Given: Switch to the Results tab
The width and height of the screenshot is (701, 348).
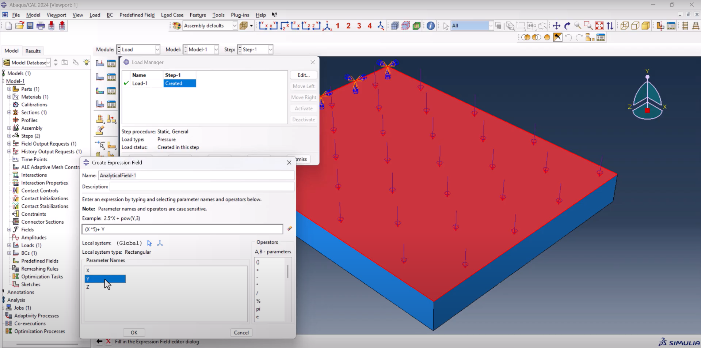Looking at the screenshot, I should coord(33,51).
